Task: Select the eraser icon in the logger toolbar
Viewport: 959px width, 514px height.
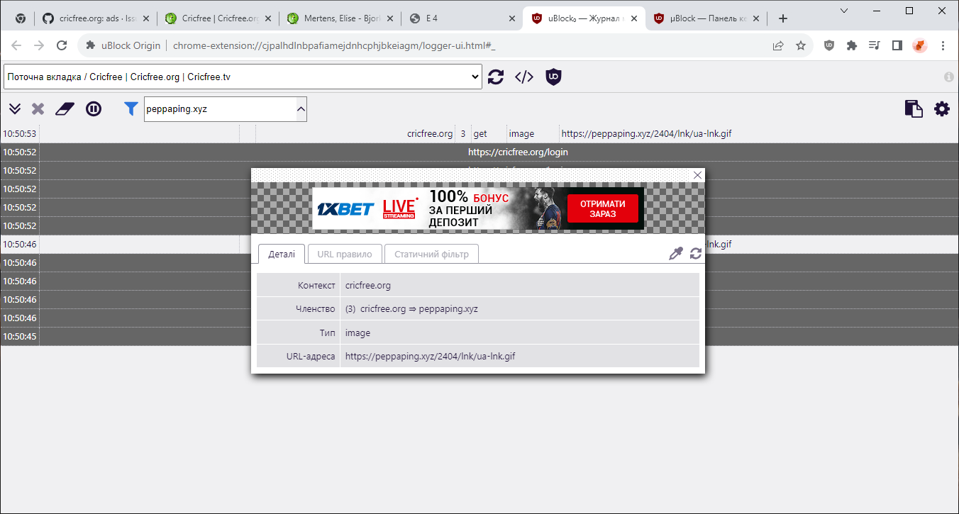Action: 64,108
